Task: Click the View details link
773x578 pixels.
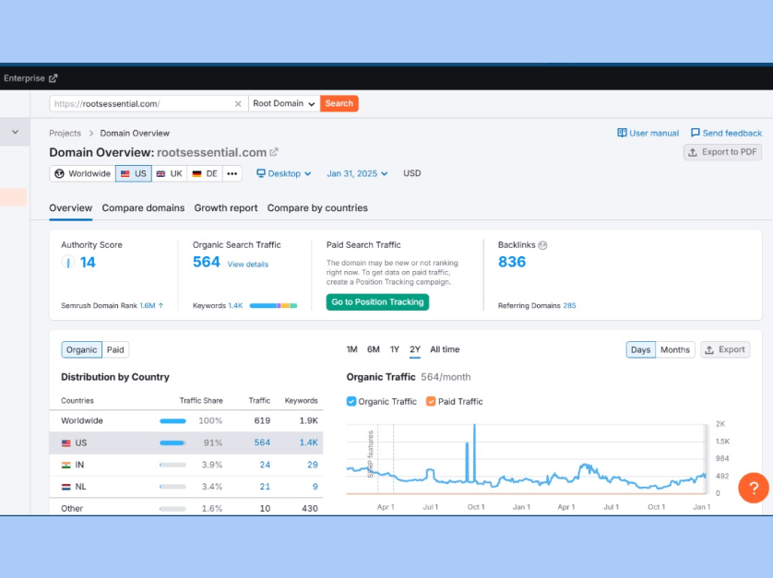Action: [248, 265]
